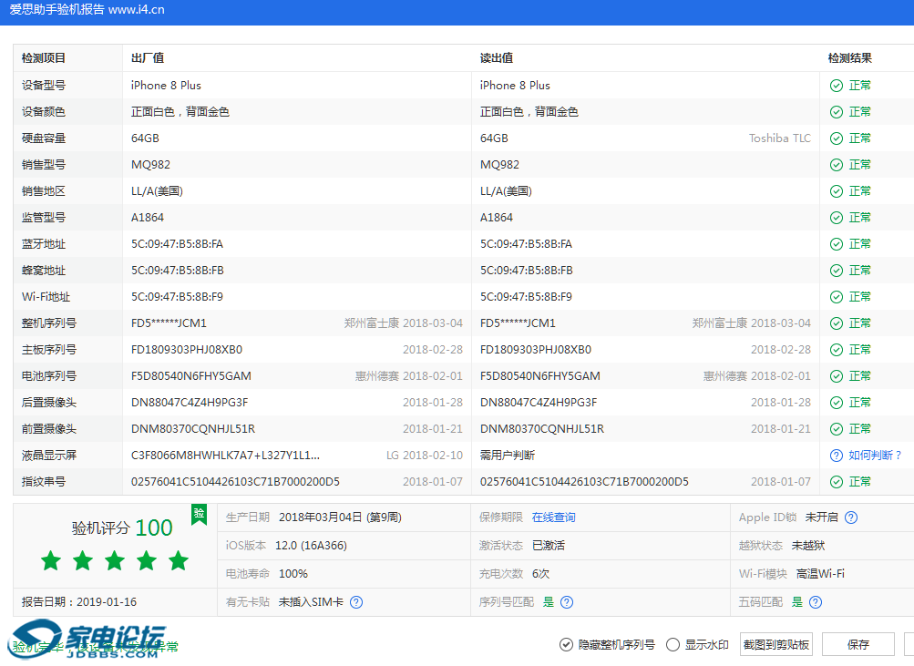The image size is (914, 666).
Task: Open 在线查询 warranty lookup link
Action: [x=554, y=517]
